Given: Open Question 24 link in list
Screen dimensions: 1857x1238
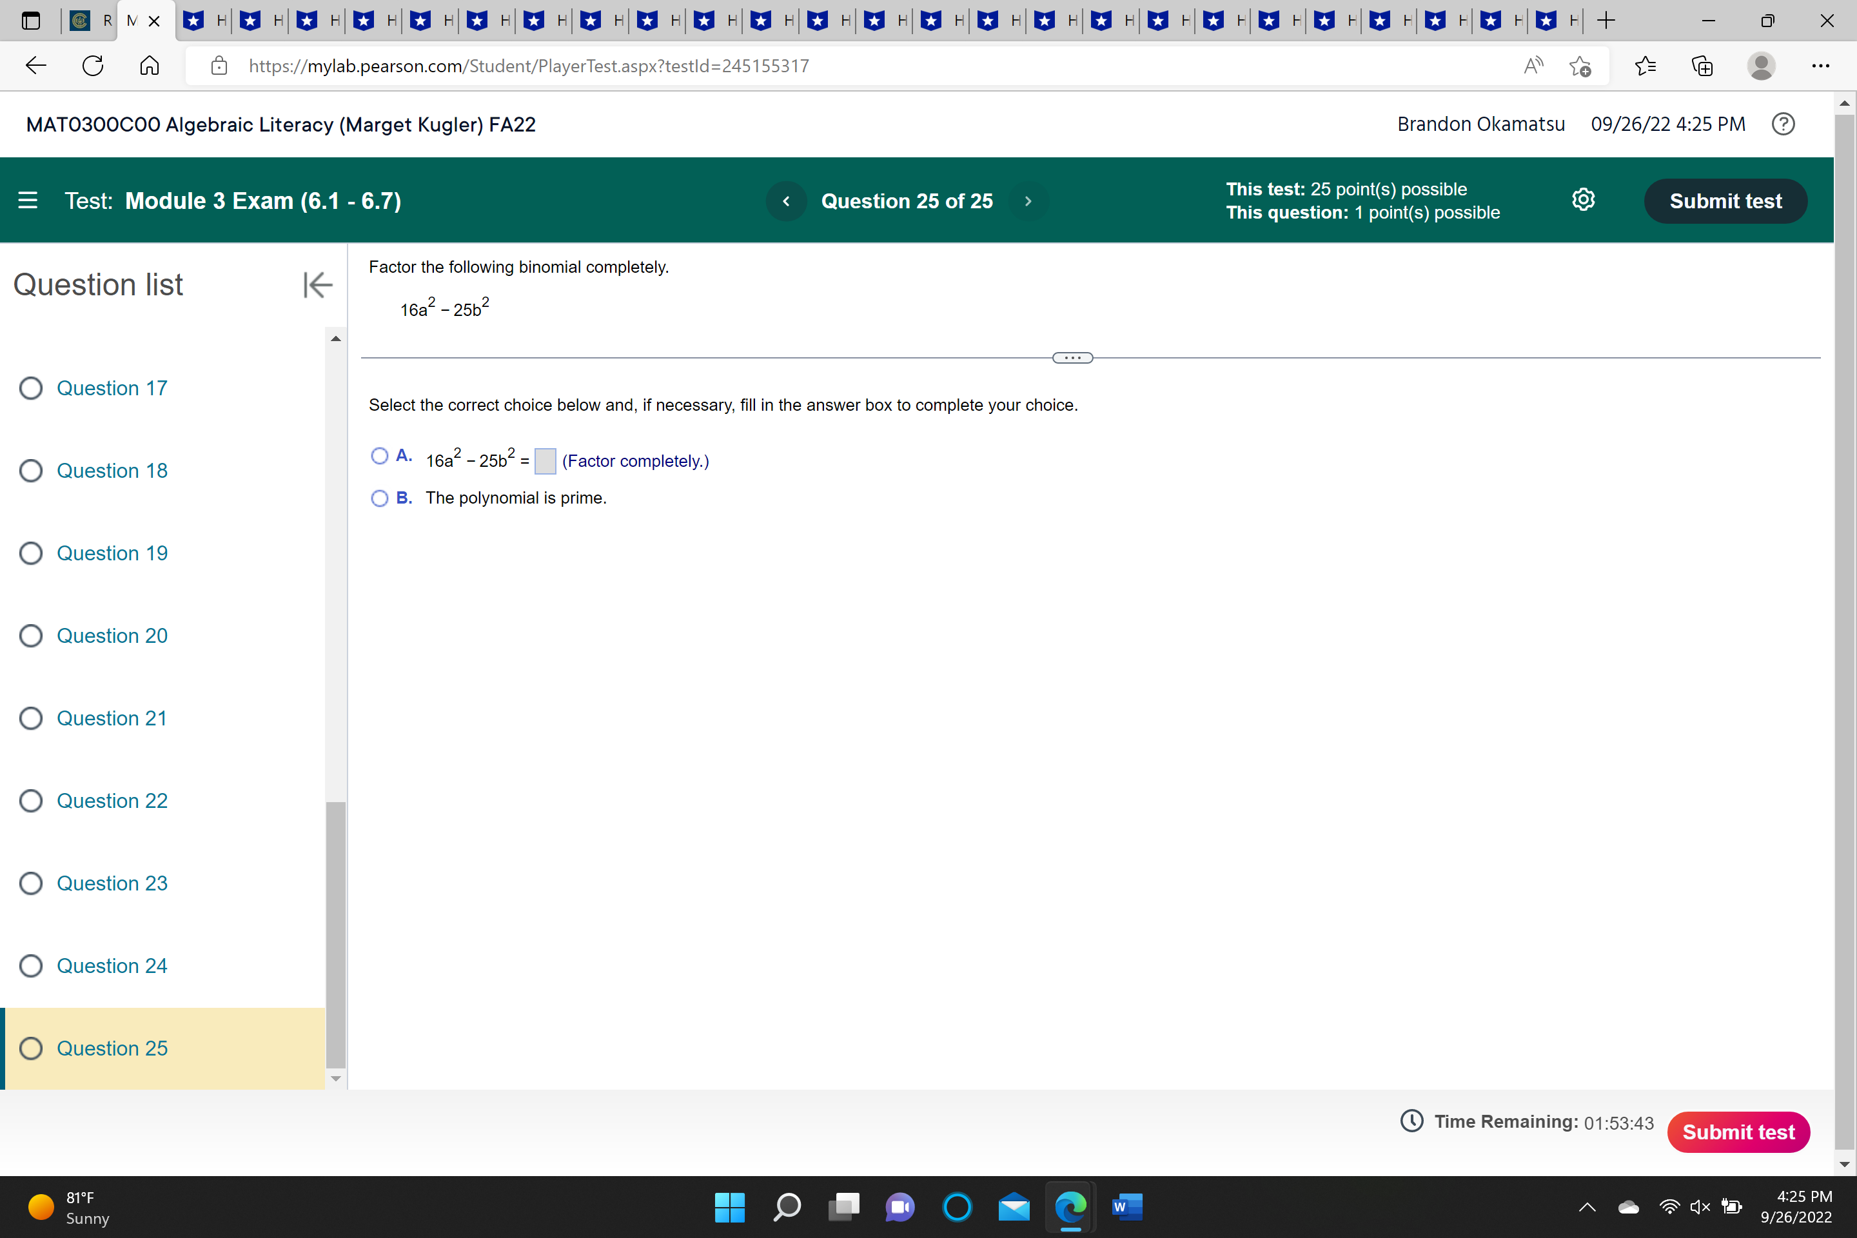Looking at the screenshot, I should 112,966.
